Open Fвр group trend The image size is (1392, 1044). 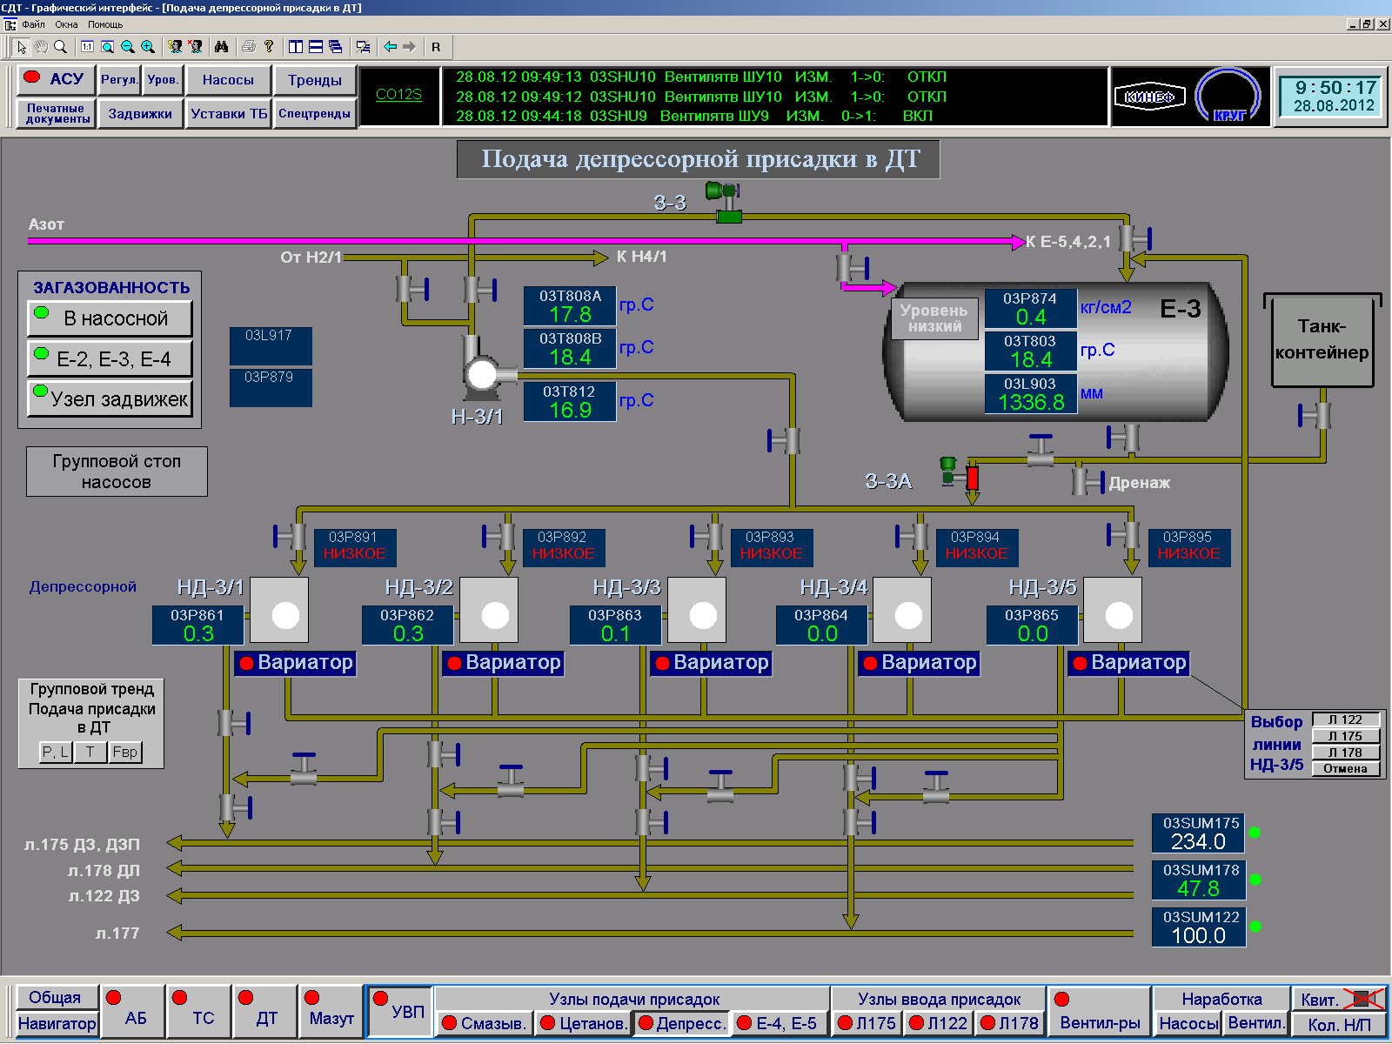coord(124,752)
